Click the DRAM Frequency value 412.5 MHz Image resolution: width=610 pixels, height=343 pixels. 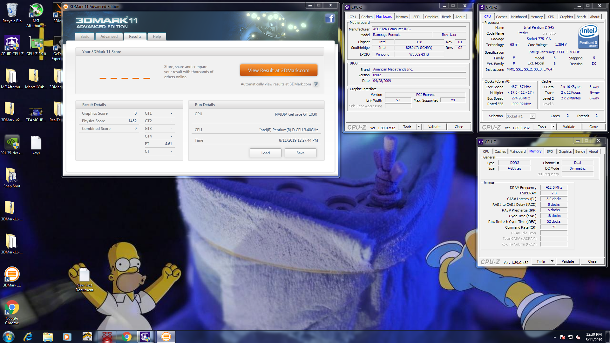554,187
